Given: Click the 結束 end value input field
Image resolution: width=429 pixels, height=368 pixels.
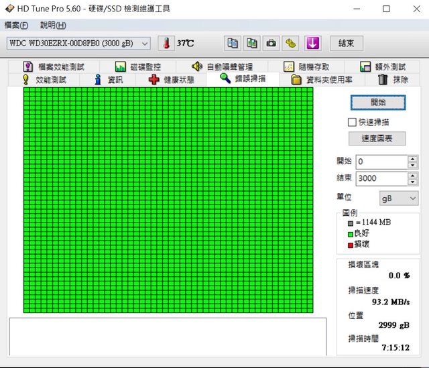Looking at the screenshot, I should (381, 179).
